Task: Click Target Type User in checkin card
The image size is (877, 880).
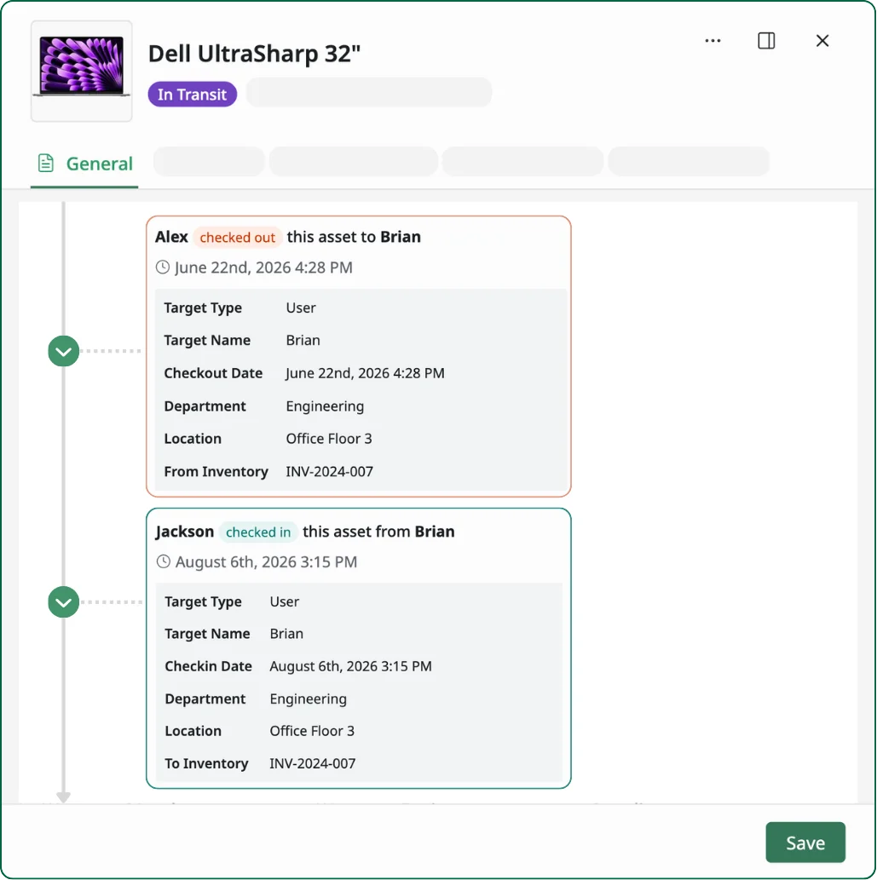Action: point(284,601)
